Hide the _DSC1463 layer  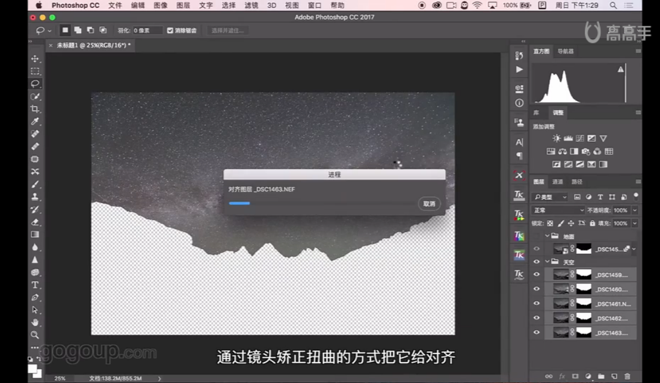pyautogui.click(x=536, y=332)
